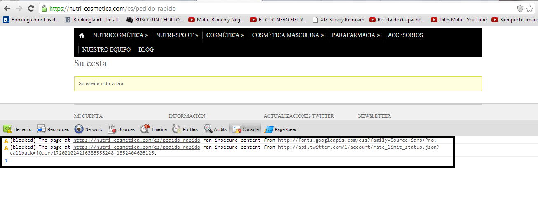This screenshot has height=206, width=538.
Task: Select the Audits panel
Action: (215, 129)
